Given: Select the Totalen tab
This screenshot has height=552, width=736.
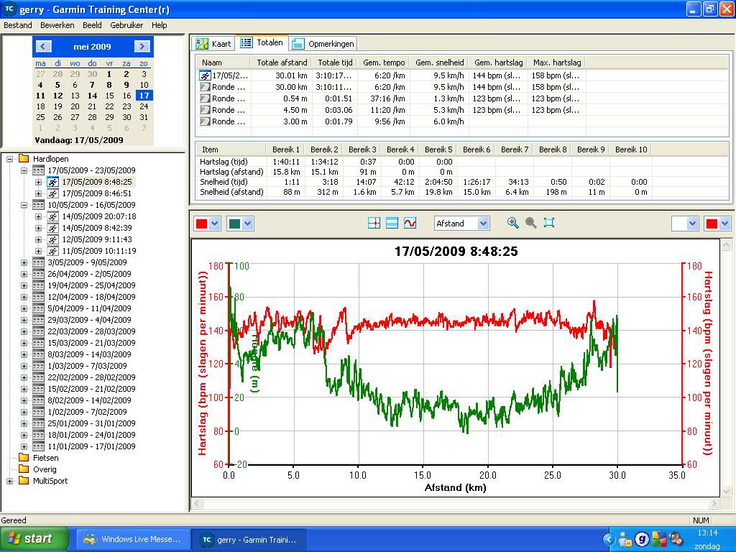Looking at the screenshot, I should [x=262, y=42].
